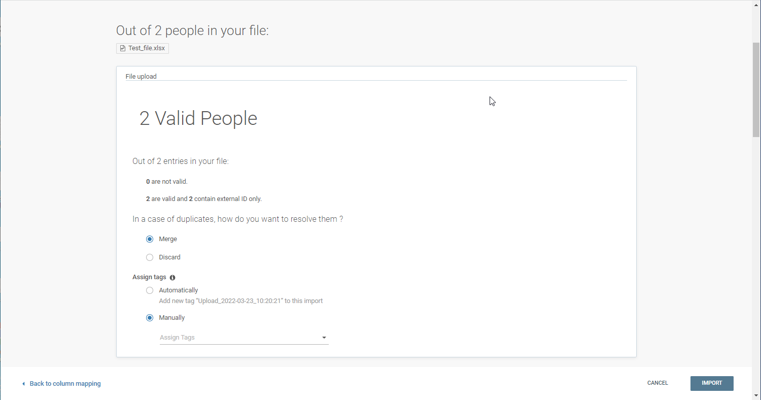Click the Test_file.xlsx file name
Screen dimensions: 761x400
(x=146, y=48)
